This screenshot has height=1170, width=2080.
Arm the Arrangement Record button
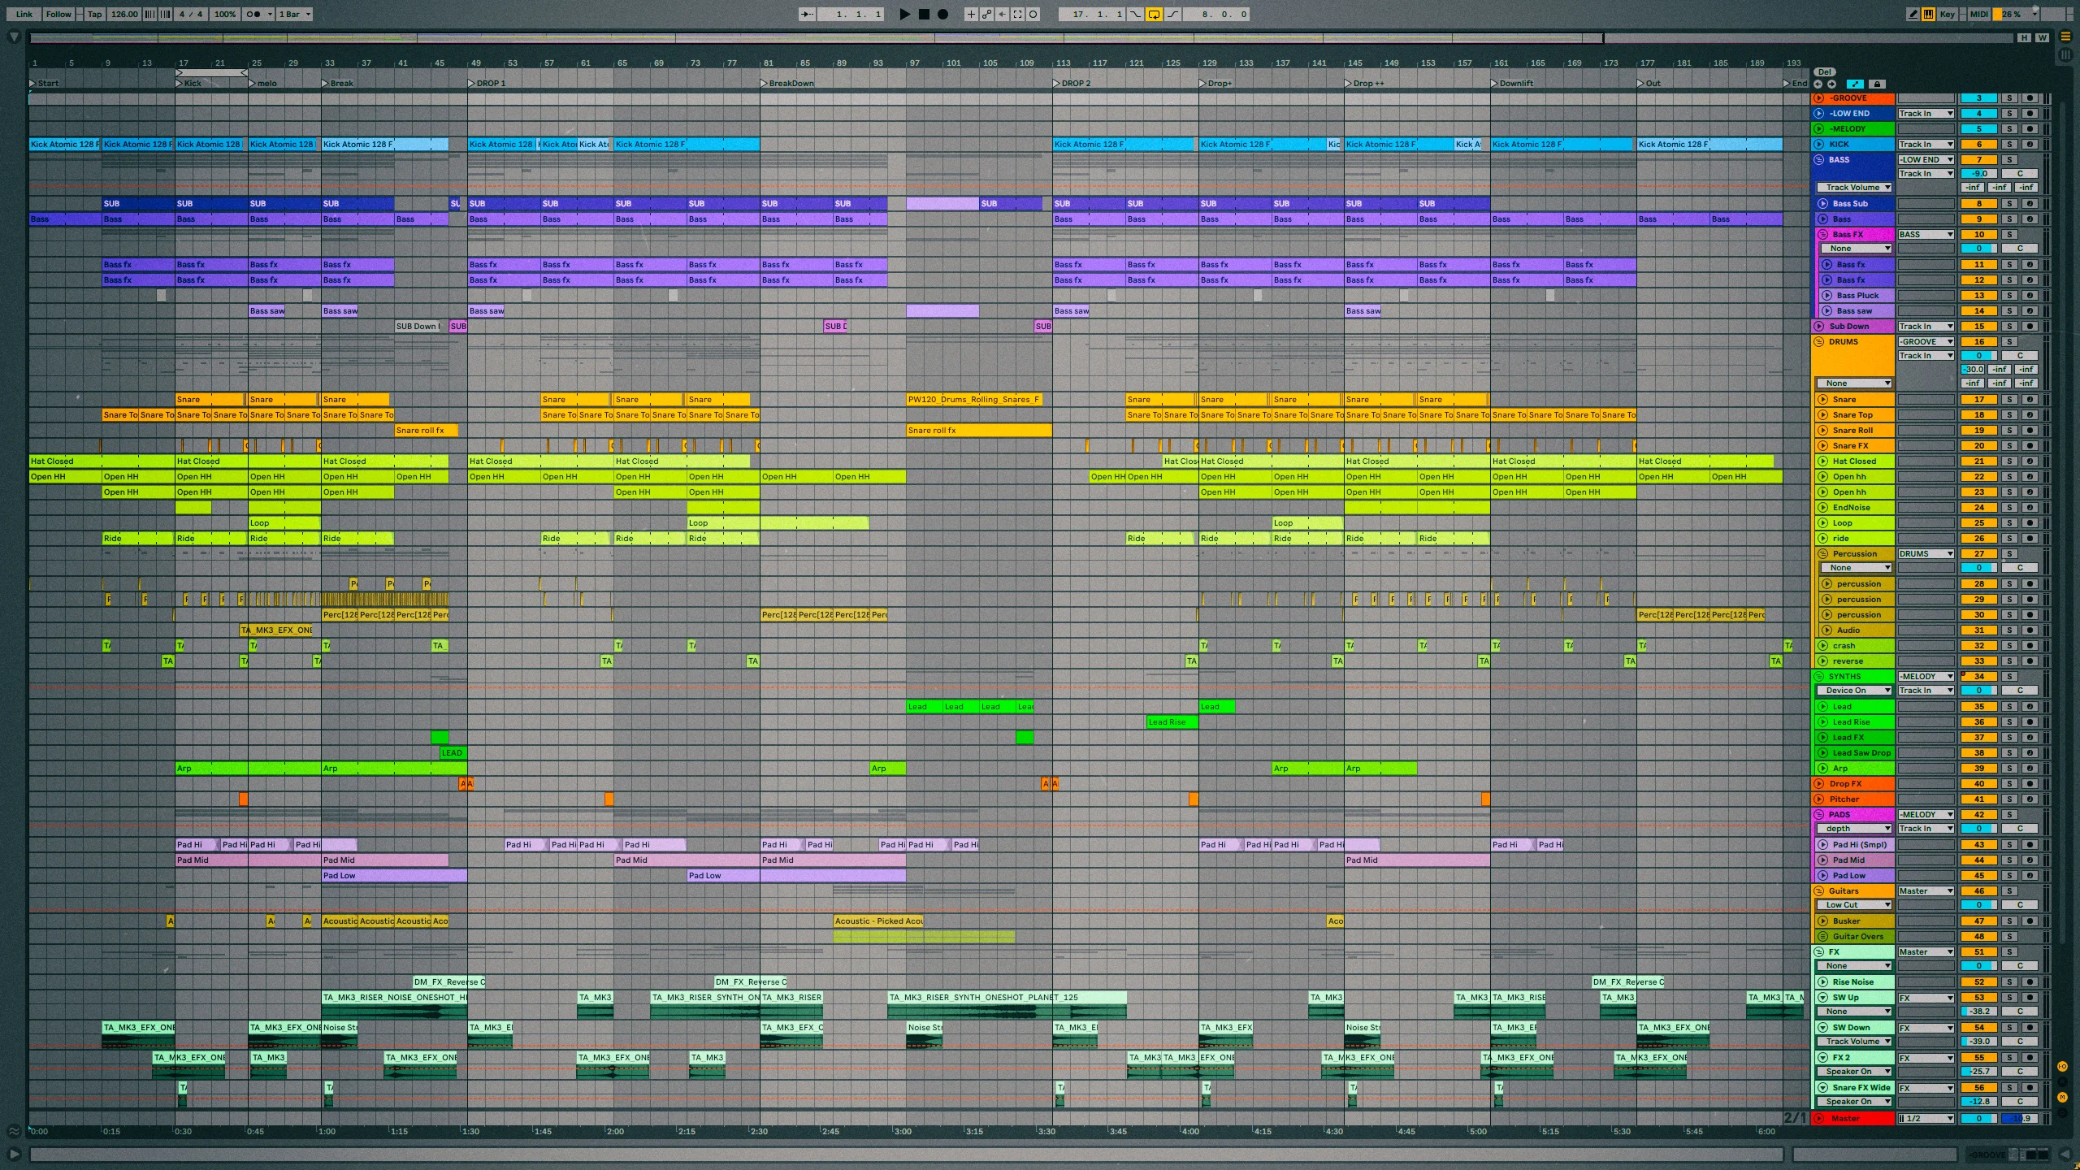click(942, 14)
